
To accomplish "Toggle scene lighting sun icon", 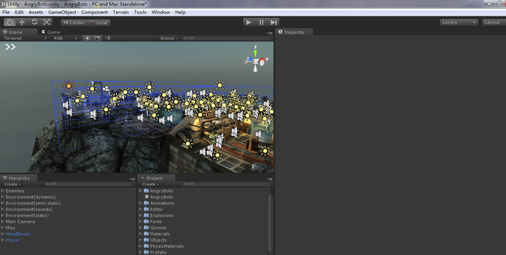I will coord(87,38).
